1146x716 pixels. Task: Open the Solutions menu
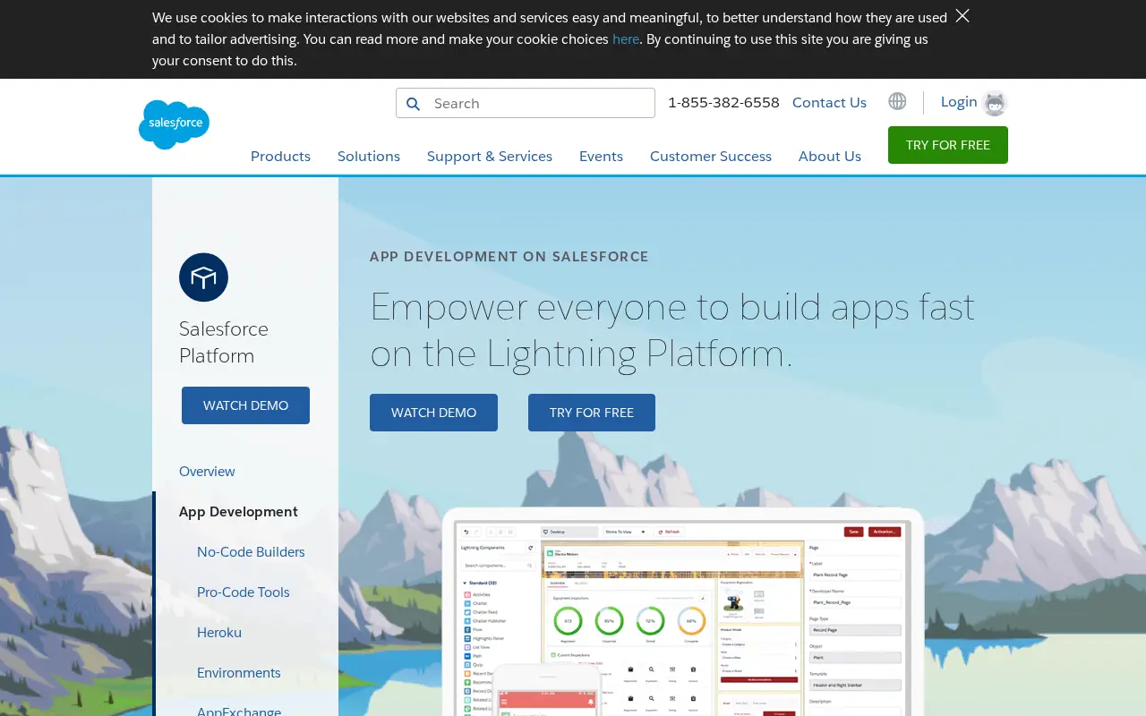point(369,156)
